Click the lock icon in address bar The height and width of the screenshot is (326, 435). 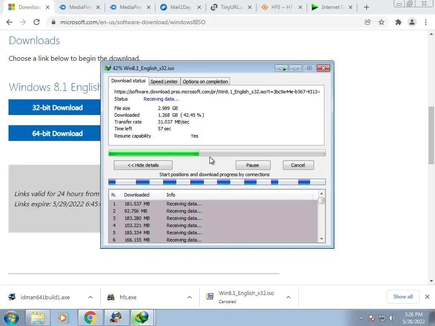click(x=54, y=22)
